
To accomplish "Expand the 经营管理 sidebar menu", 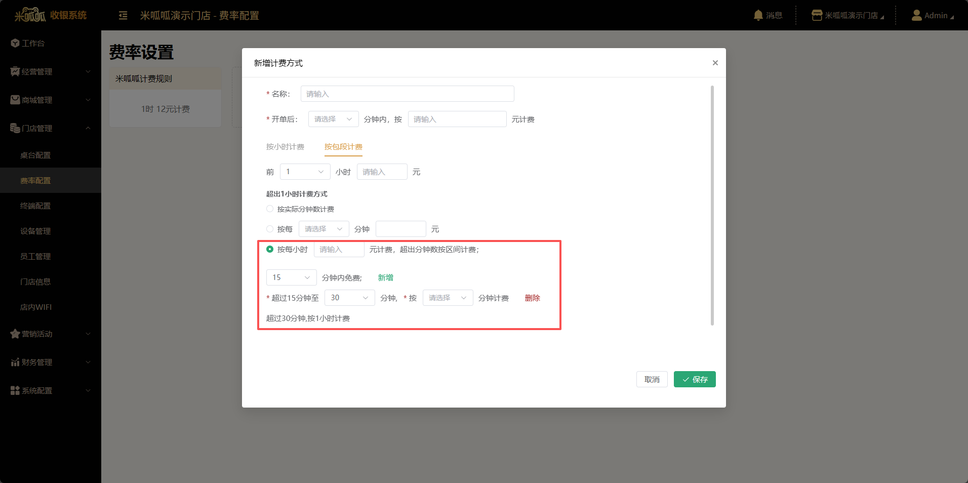I will [x=51, y=72].
